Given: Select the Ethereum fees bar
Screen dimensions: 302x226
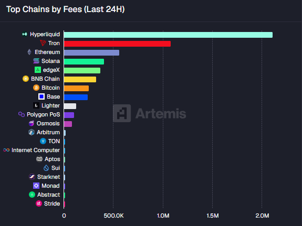Looking at the screenshot, I should [92, 53].
